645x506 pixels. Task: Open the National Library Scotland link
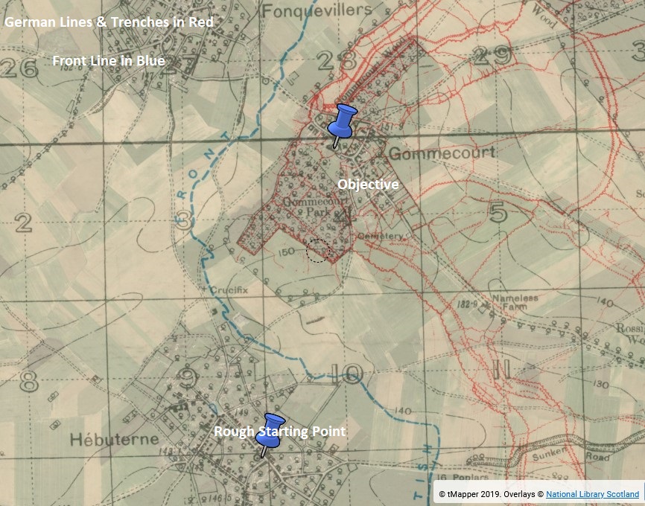[x=592, y=494]
